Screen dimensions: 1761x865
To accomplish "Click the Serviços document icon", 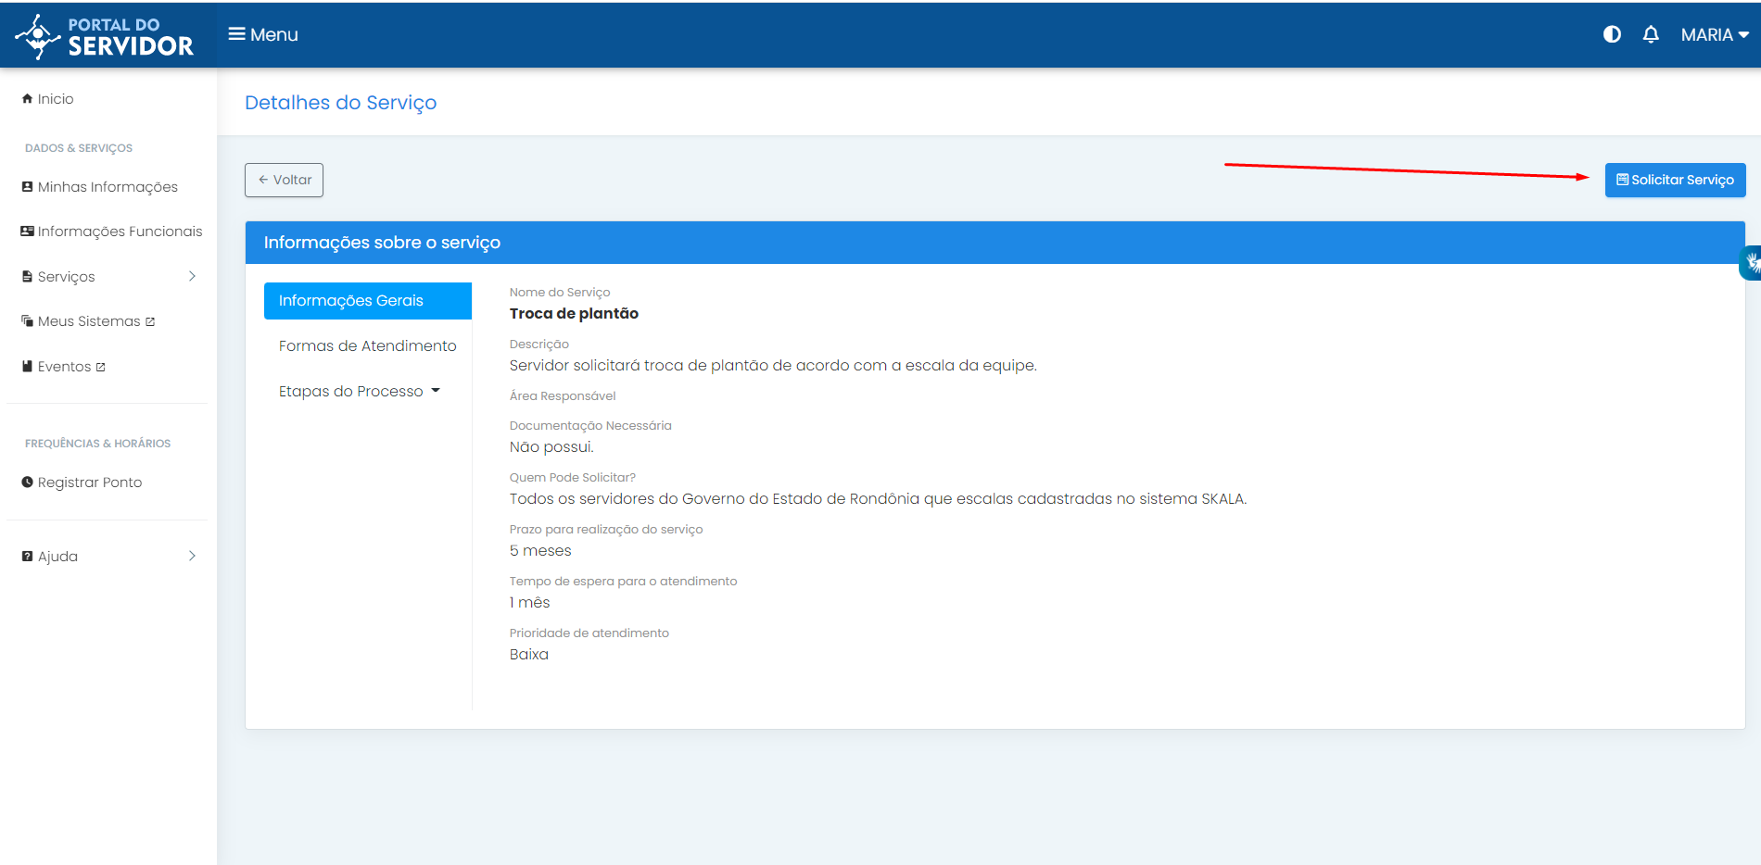I will pos(27,276).
